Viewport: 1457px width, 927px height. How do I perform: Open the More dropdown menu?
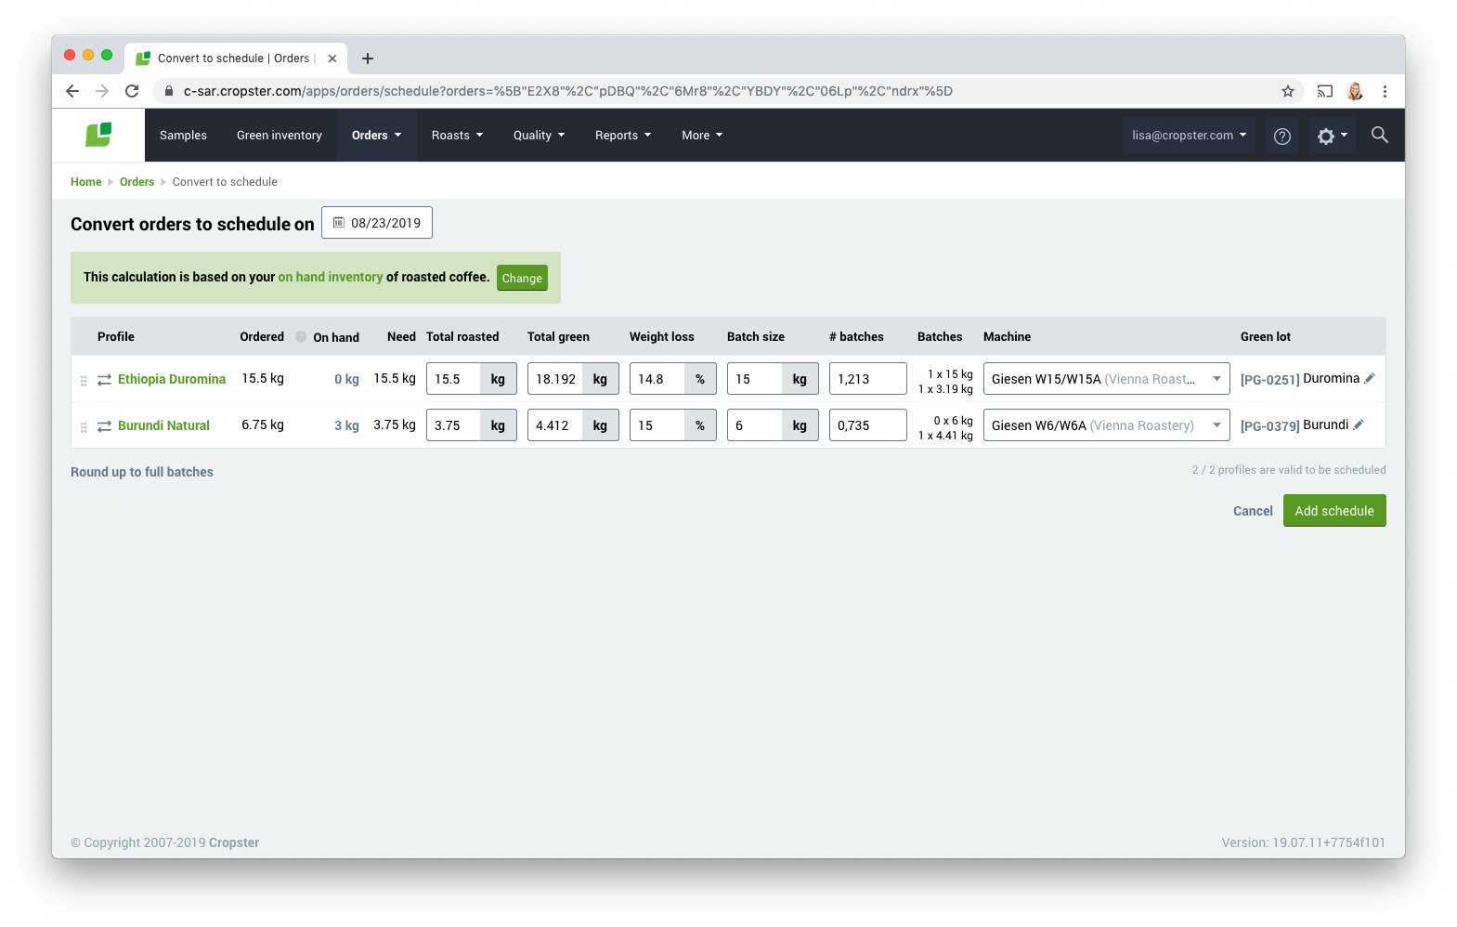(702, 135)
